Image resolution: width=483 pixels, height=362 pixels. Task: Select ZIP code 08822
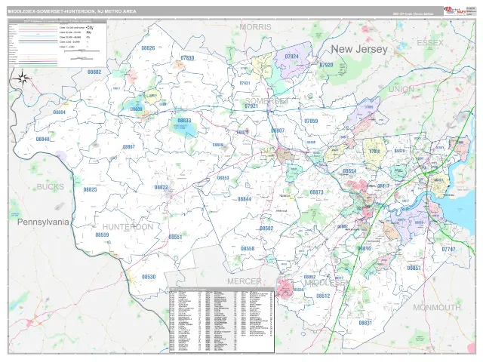pos(161,188)
